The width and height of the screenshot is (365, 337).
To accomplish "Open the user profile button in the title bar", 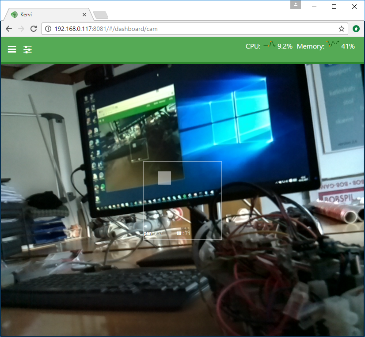I will pos(295,5).
